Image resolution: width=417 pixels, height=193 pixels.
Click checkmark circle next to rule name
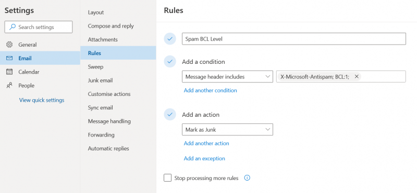[170, 39]
